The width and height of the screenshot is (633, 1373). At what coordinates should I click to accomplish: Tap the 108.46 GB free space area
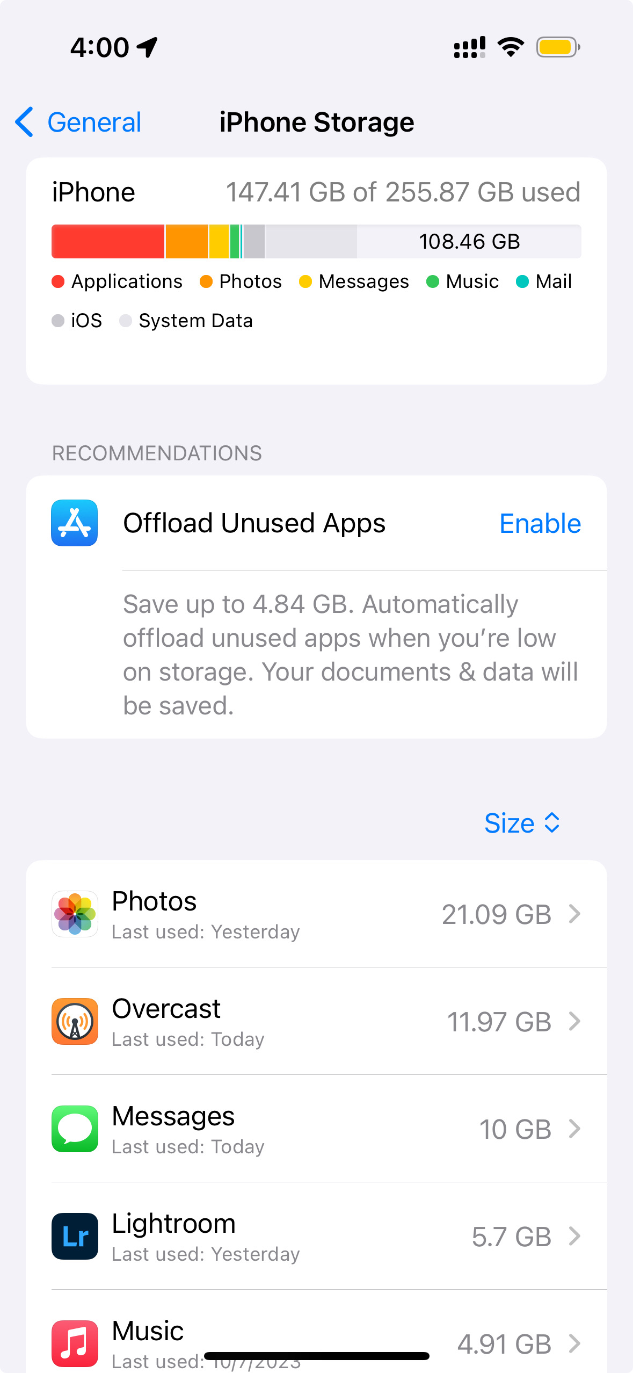(x=469, y=242)
